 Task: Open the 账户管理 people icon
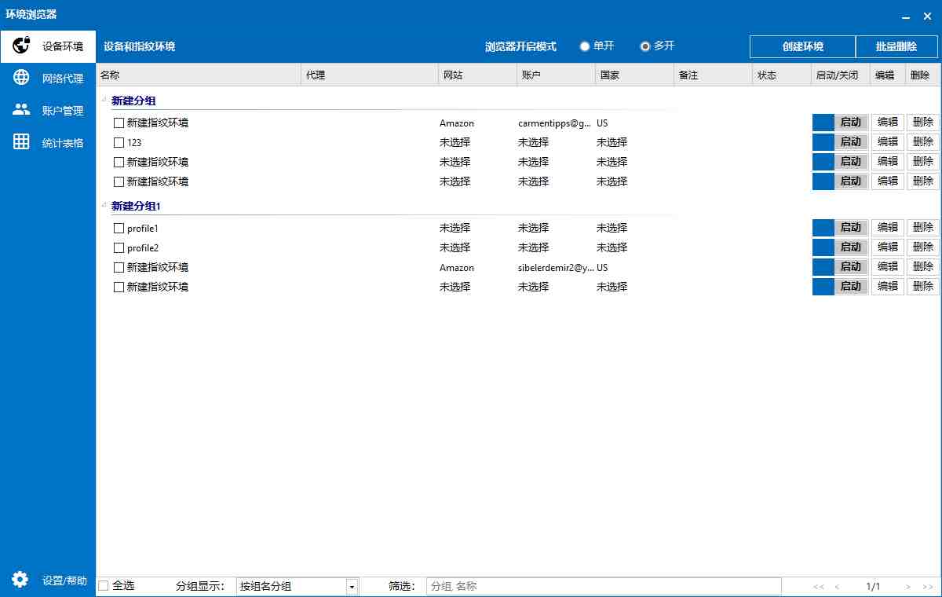coord(21,110)
